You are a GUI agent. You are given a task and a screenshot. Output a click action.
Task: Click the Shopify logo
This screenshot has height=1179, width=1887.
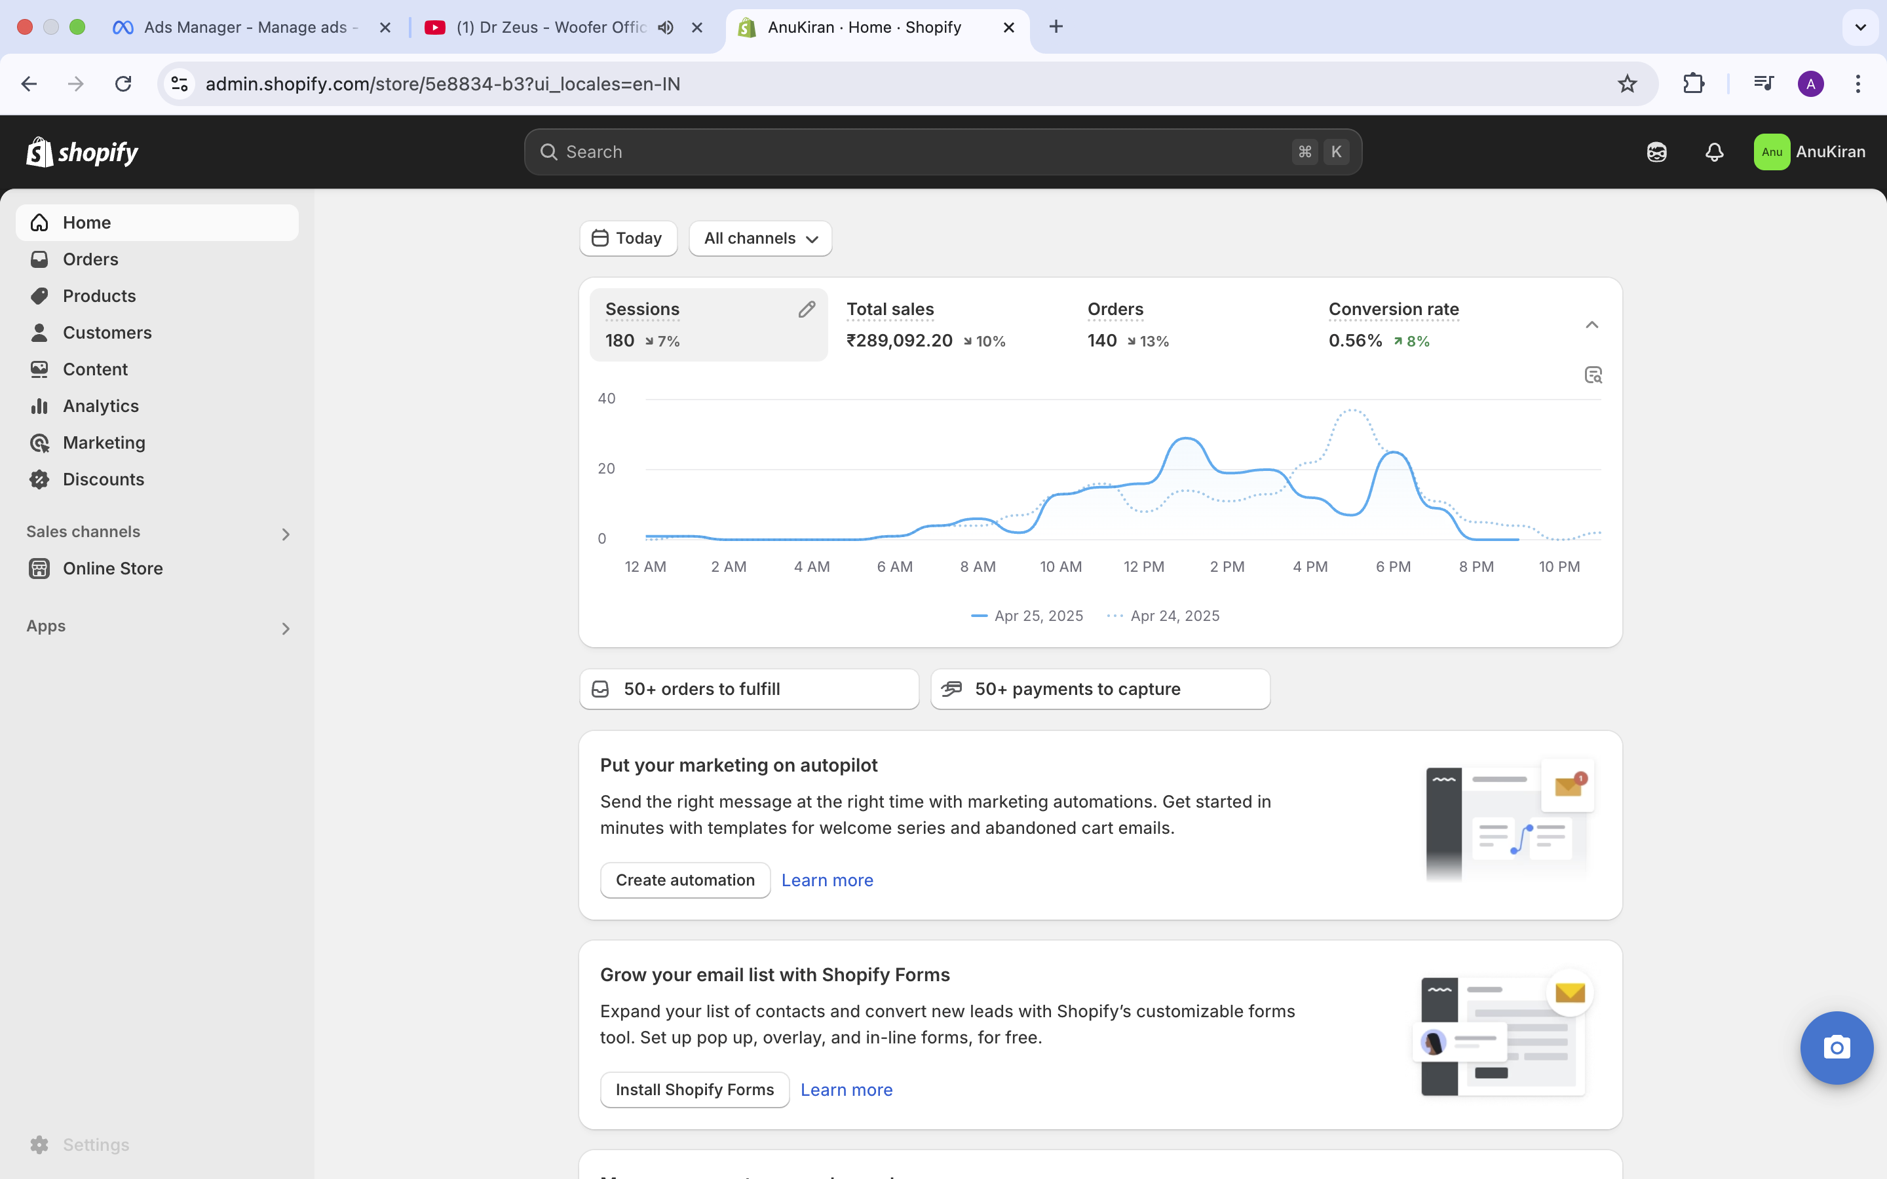point(81,151)
